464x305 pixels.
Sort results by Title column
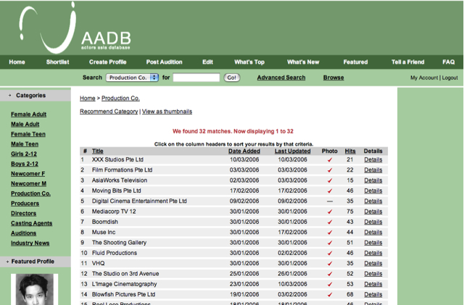97,151
